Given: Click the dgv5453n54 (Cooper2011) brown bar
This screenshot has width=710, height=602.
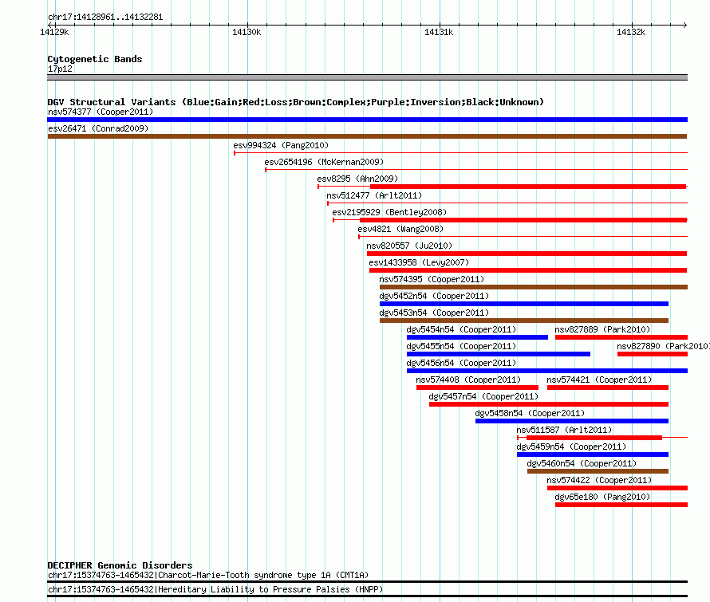Looking at the screenshot, I should (524, 321).
